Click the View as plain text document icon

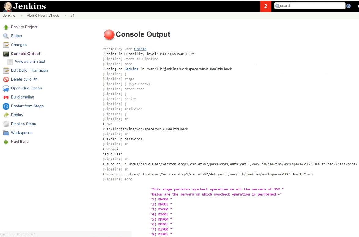point(10,62)
